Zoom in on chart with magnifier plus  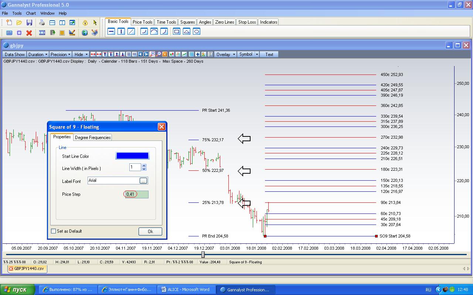pos(153,54)
